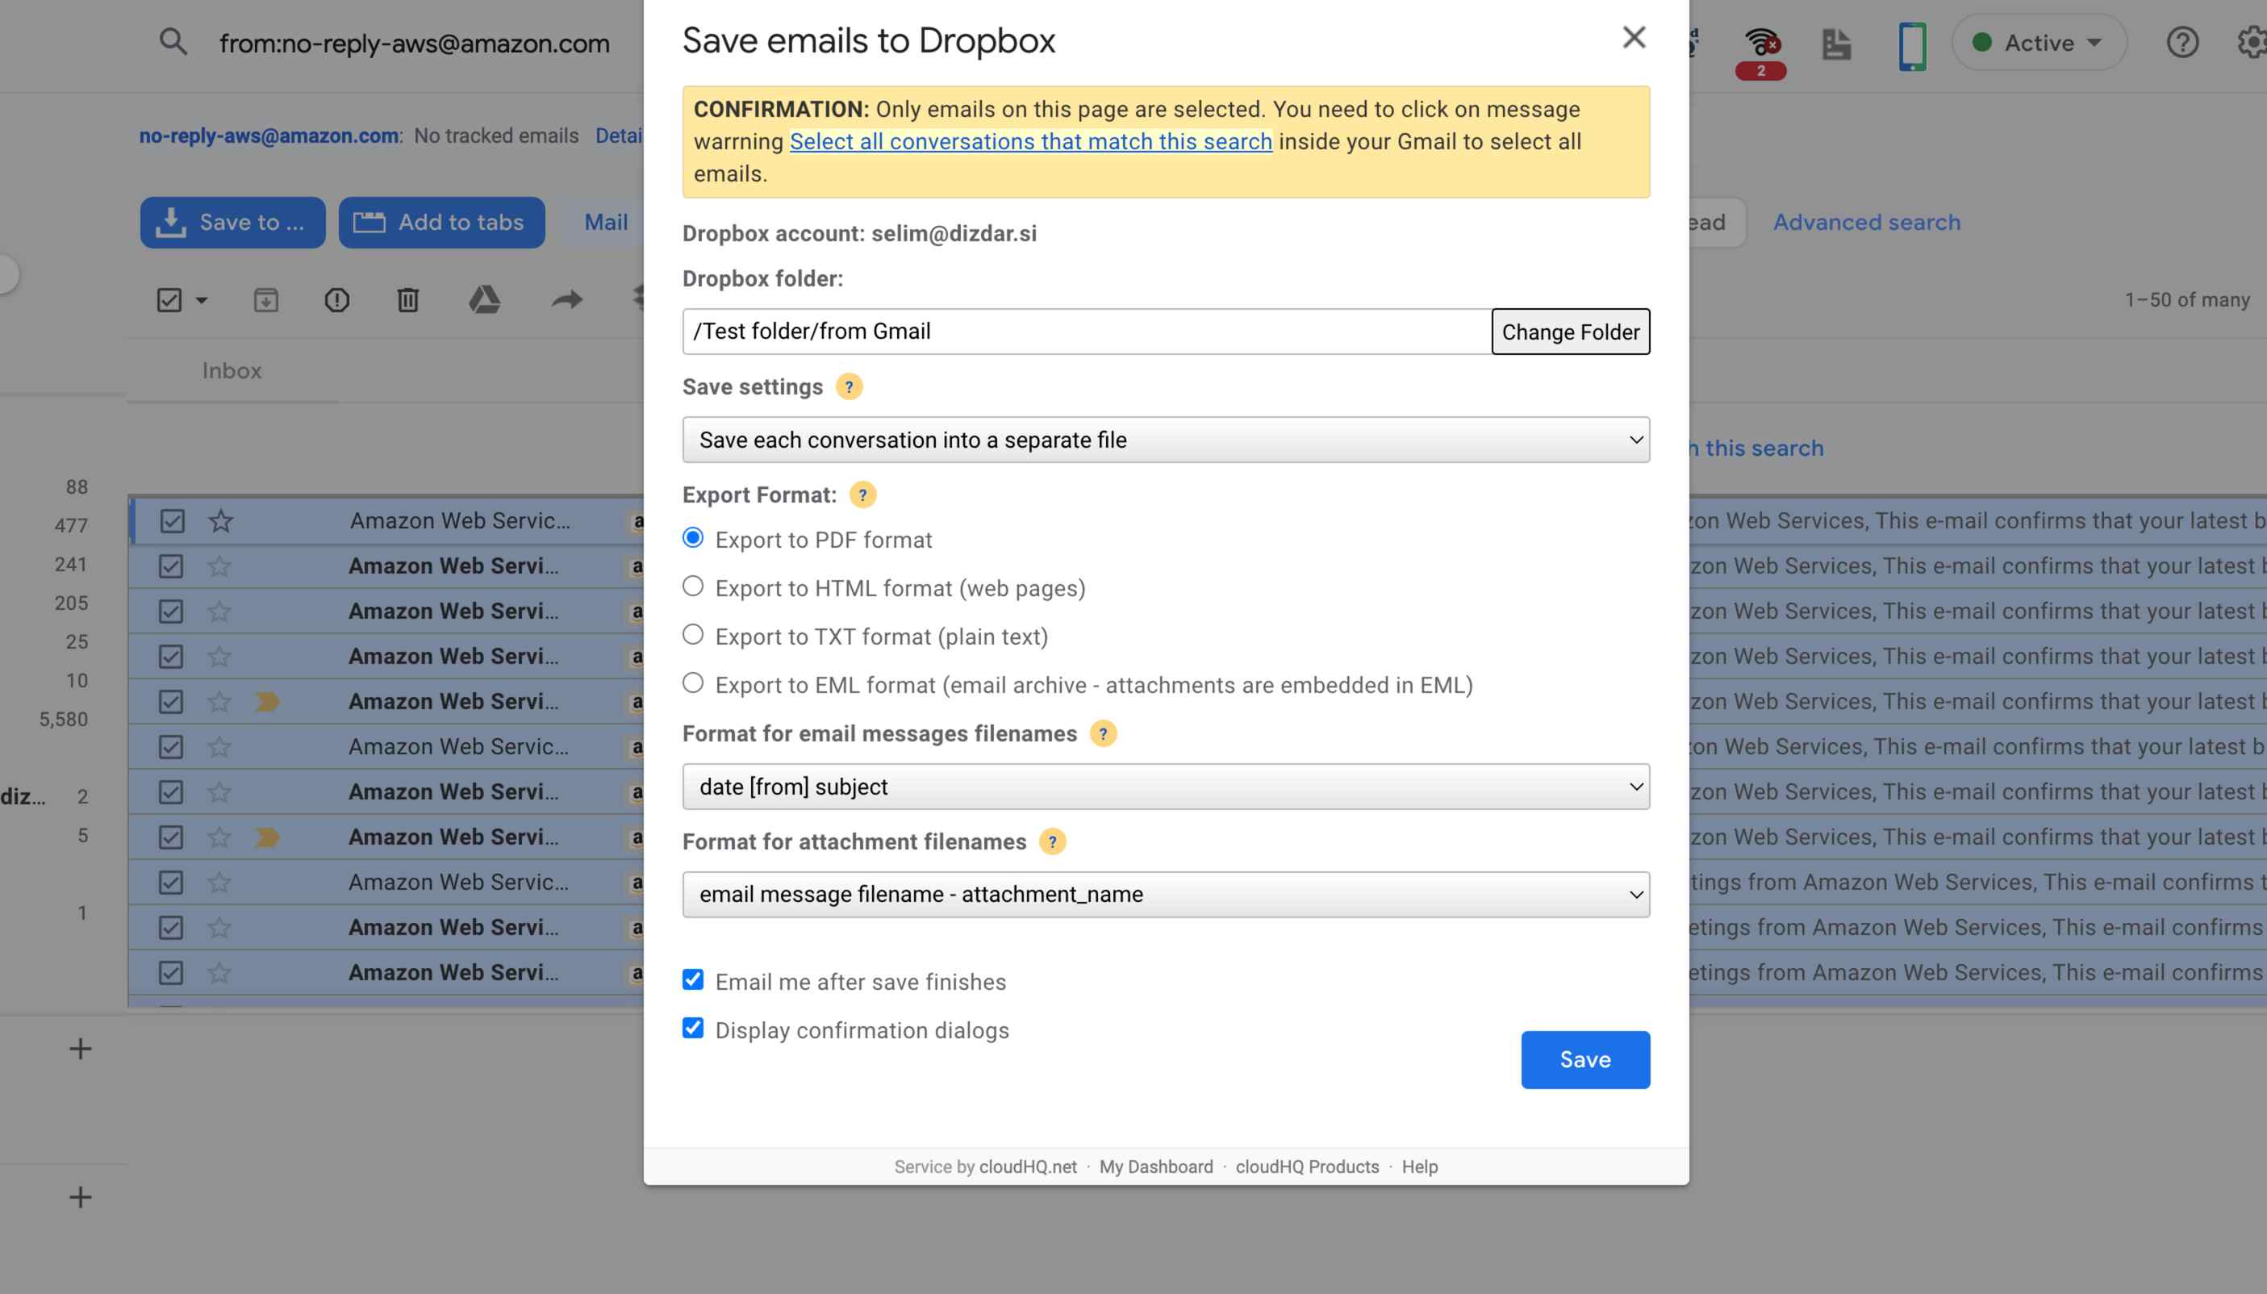
Task: Open the Save settings dropdown
Action: (x=1166, y=440)
